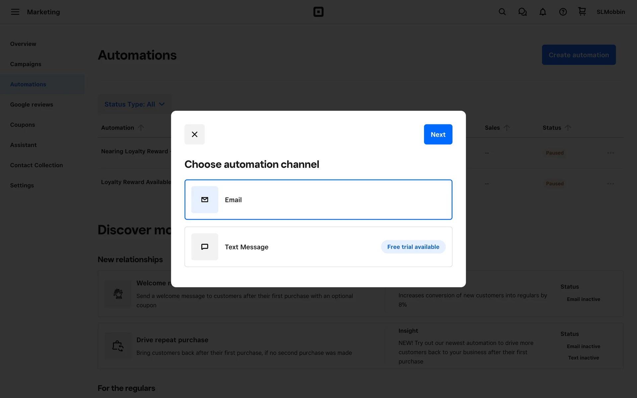Expand the Status Type: All filter
Viewport: 637px width, 398px height.
click(x=134, y=104)
